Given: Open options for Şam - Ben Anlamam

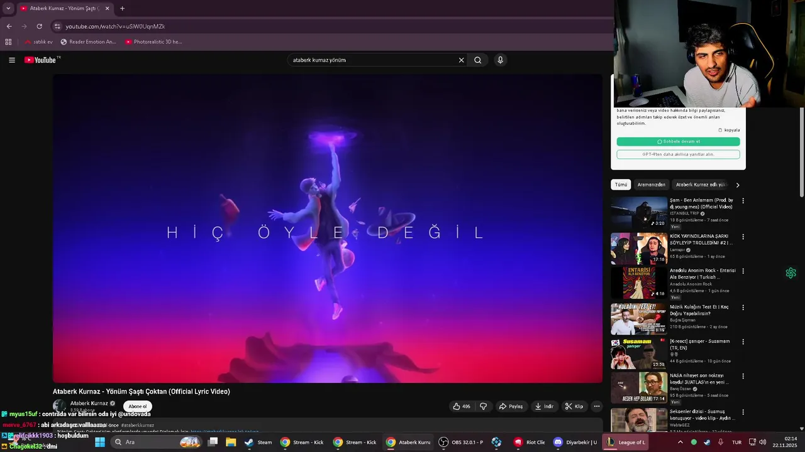Looking at the screenshot, I should pos(743,201).
